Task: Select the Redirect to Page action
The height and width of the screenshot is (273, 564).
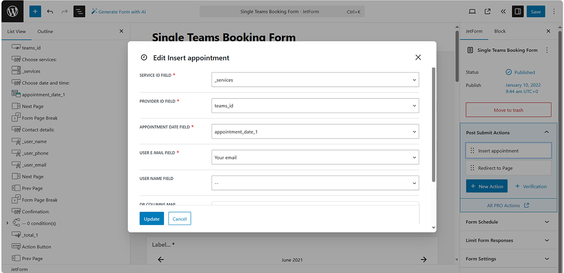Action: pyautogui.click(x=509, y=168)
